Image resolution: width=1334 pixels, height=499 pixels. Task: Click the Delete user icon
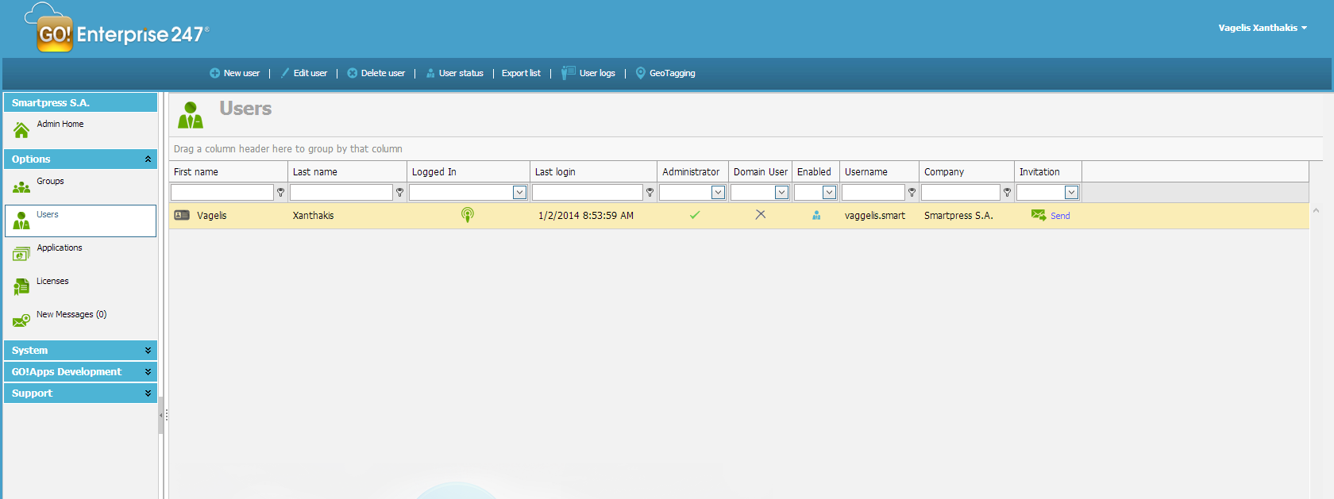(353, 73)
